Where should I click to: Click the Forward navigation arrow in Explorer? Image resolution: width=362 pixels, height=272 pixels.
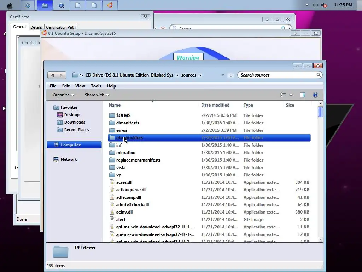[61, 75]
